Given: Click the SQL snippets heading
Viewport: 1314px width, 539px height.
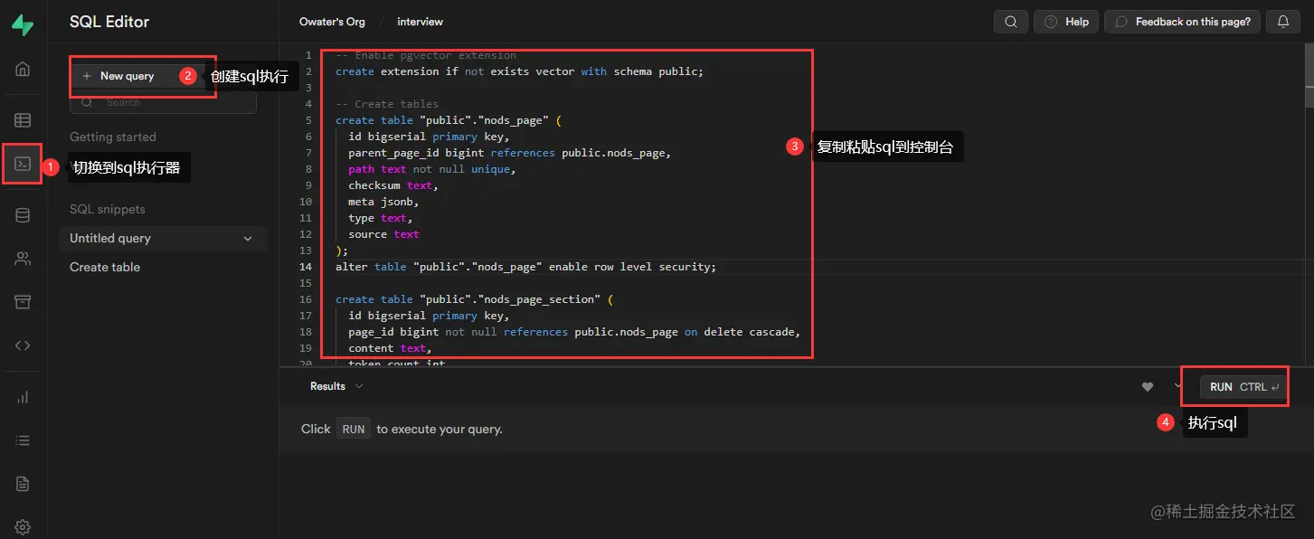Looking at the screenshot, I should pos(108,210).
